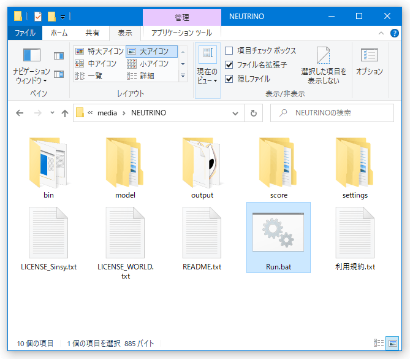This screenshot has height=359, width=410.
Task: Collapse the ribbon with the chevron
Action: [x=381, y=33]
